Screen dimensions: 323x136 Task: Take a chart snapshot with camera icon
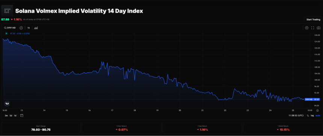(318, 28)
